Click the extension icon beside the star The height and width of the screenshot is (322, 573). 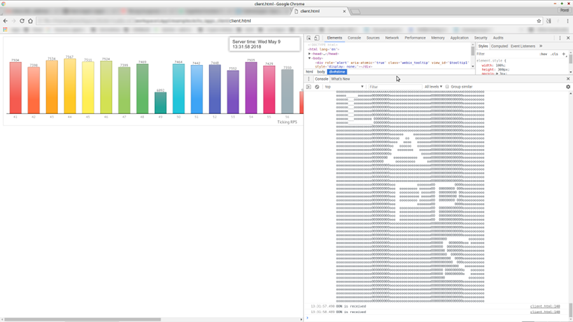549,21
